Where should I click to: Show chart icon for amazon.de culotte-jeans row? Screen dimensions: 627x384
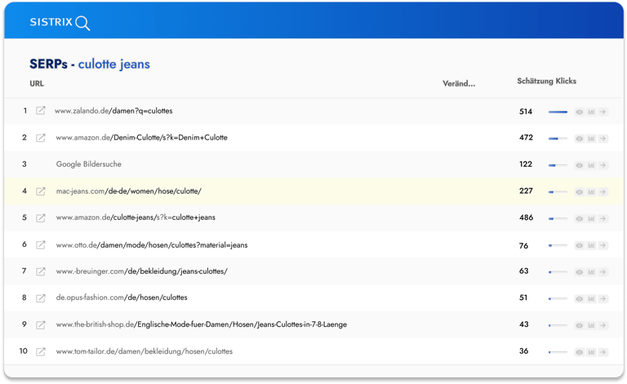(591, 219)
